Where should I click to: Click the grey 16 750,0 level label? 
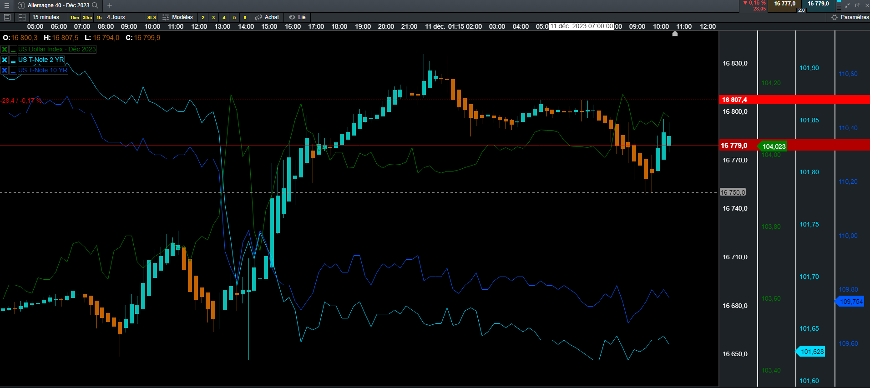pos(733,192)
